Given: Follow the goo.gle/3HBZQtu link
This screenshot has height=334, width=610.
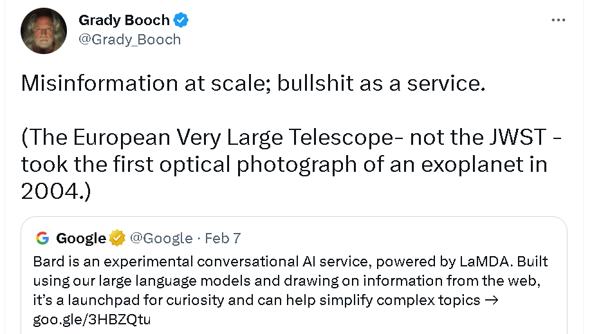Looking at the screenshot, I should point(91,319).
